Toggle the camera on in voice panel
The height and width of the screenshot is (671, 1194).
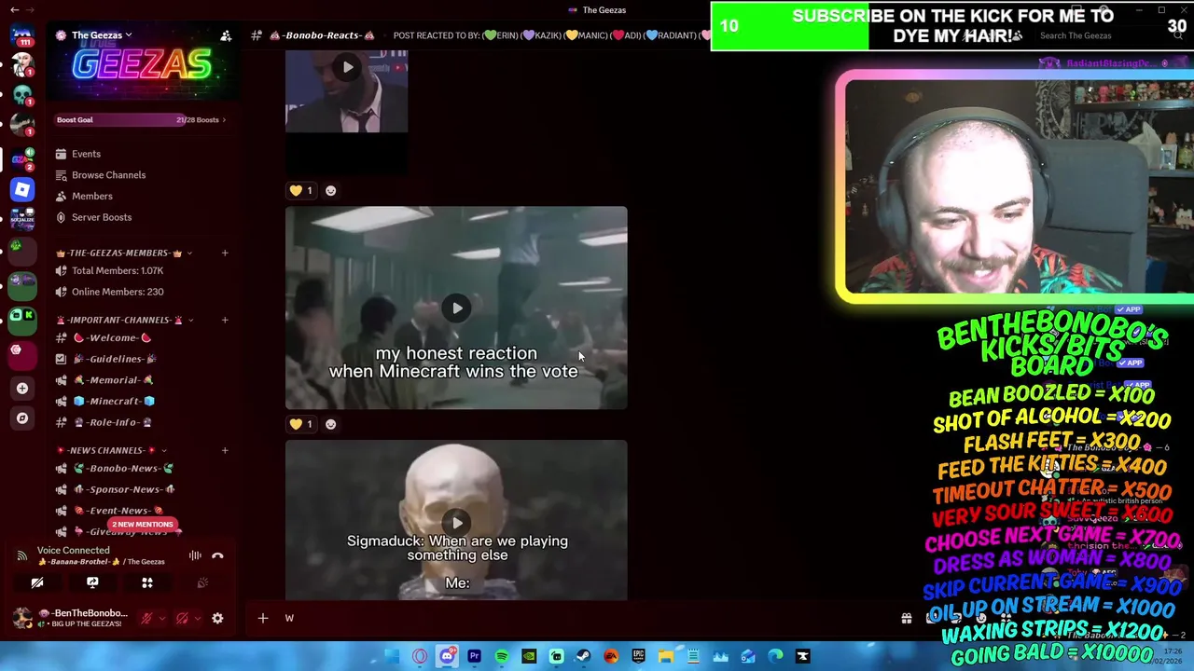37,582
